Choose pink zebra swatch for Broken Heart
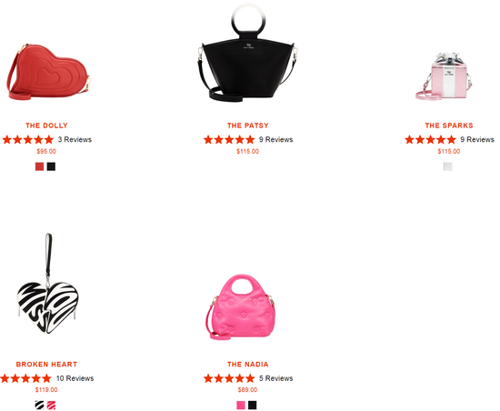 click(x=51, y=406)
